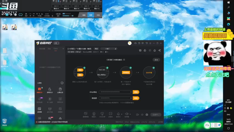Screen dimensions: 234x132
Task: Toggle the small switch beside the DAW level meter
Action: coord(73,16)
